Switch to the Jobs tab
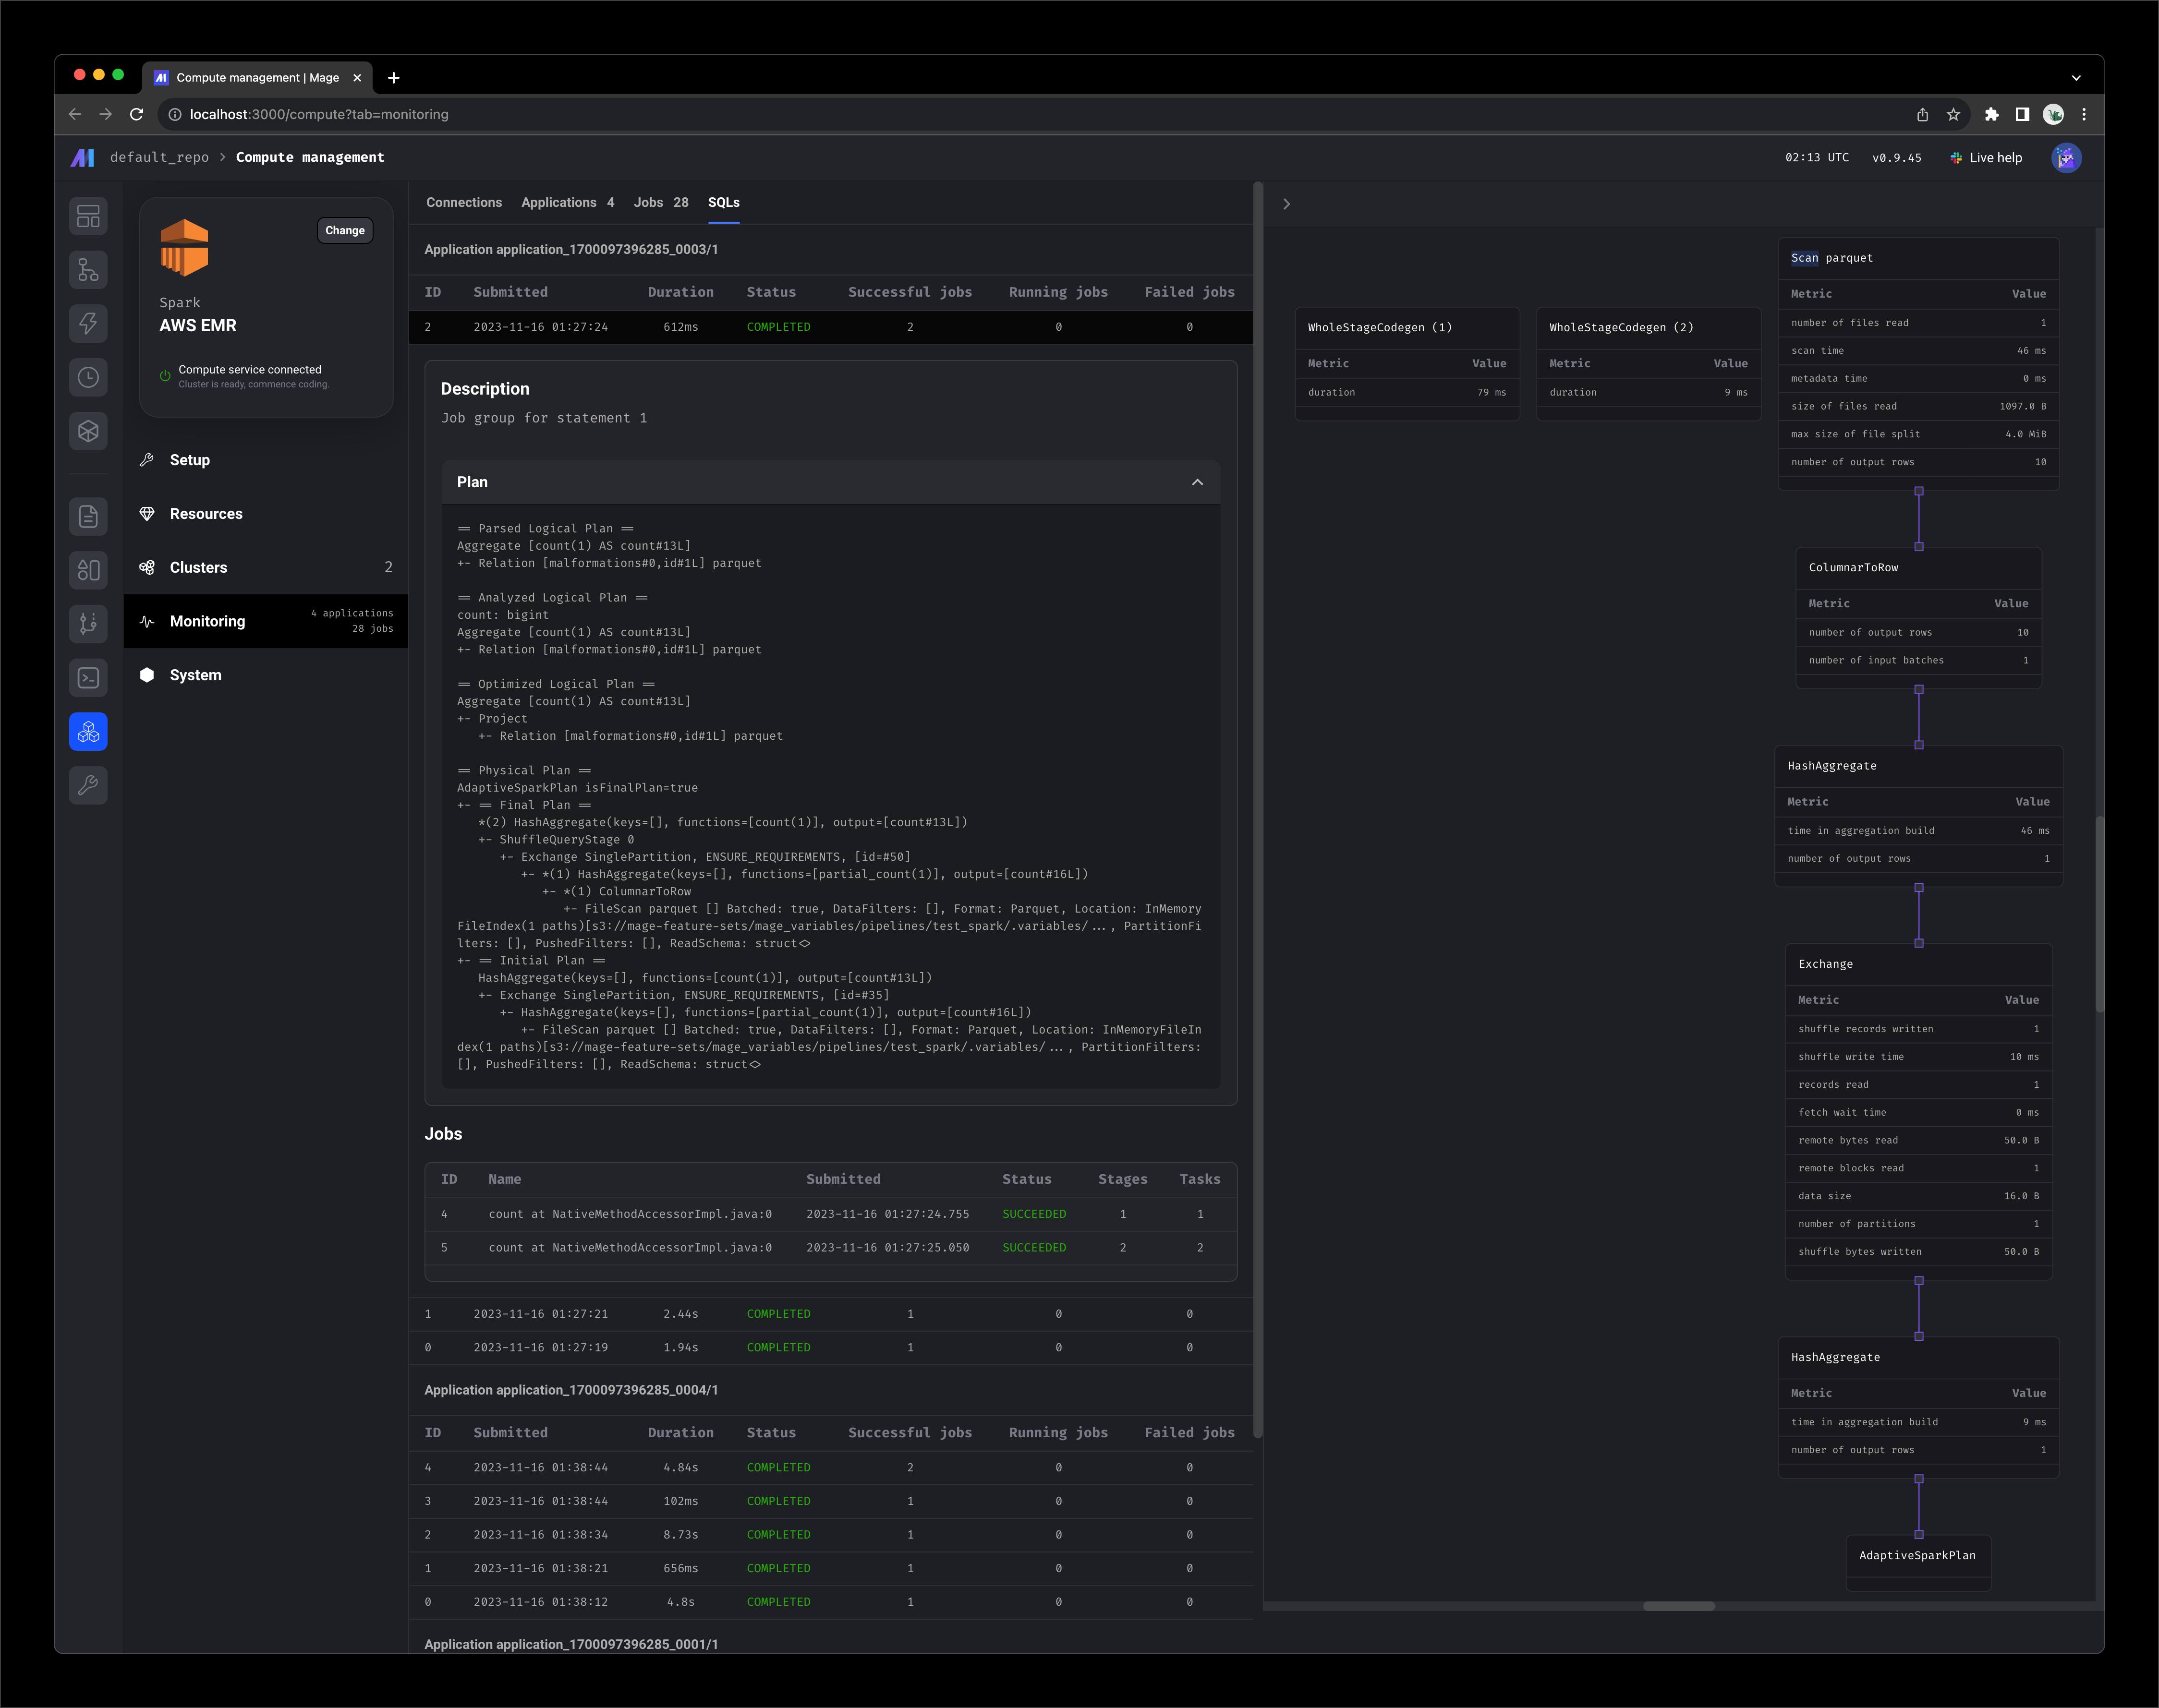 coord(661,203)
